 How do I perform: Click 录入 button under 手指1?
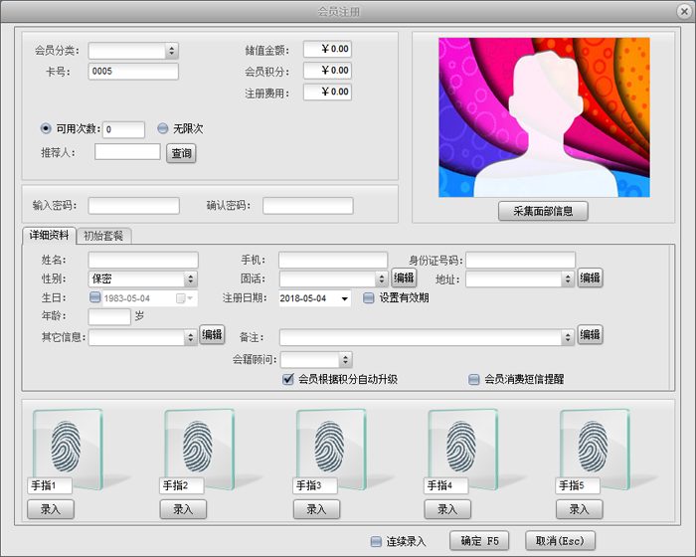coord(51,509)
